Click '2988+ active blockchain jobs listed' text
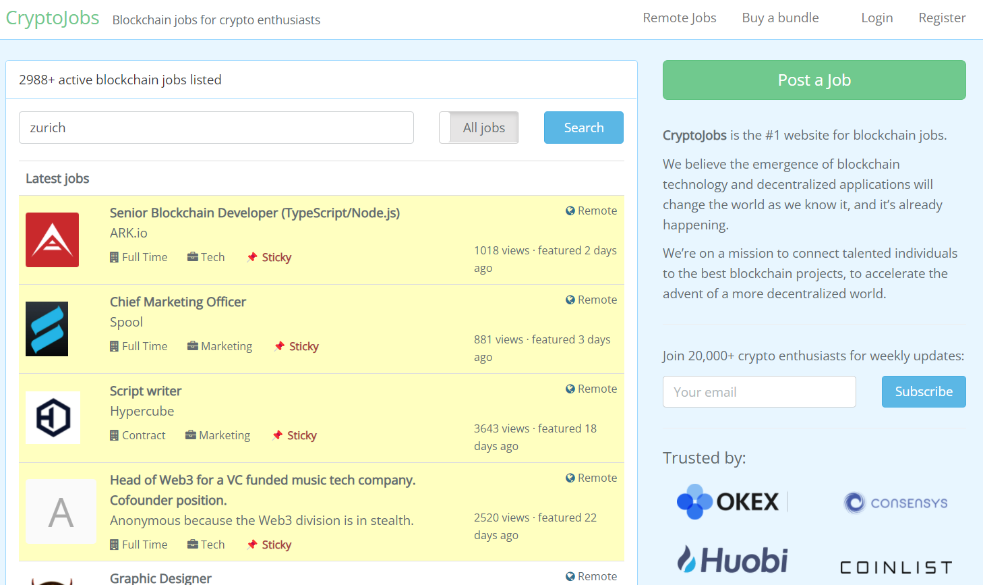The image size is (983, 585). [x=120, y=80]
